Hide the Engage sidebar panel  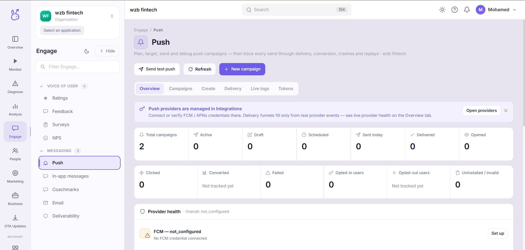tap(107, 51)
